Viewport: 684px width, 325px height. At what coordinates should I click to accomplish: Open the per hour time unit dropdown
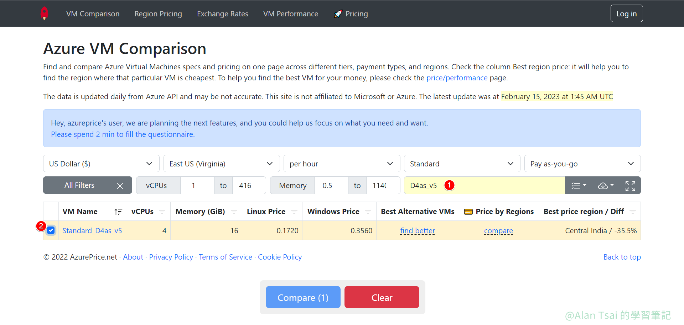click(342, 164)
